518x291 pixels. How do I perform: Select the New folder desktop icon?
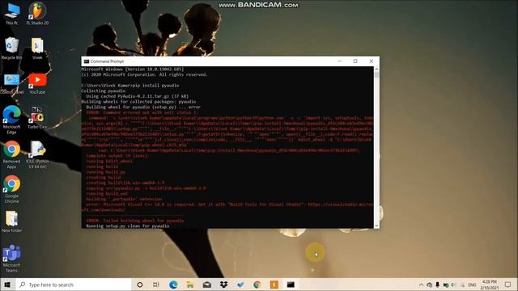point(11,221)
